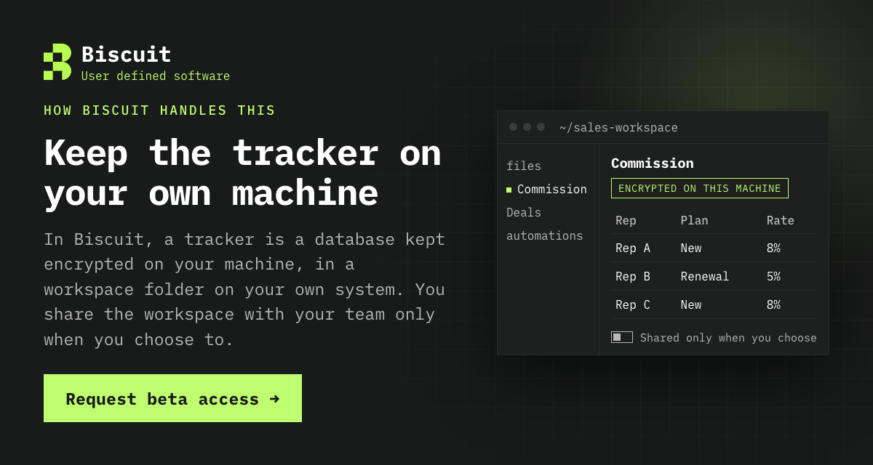Select the automations section label
The width and height of the screenshot is (873, 465).
pos(545,235)
